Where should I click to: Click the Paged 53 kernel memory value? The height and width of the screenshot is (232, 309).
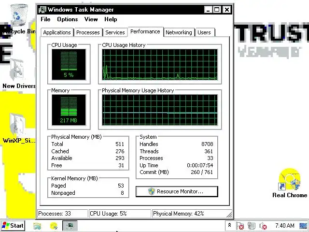click(x=121, y=186)
